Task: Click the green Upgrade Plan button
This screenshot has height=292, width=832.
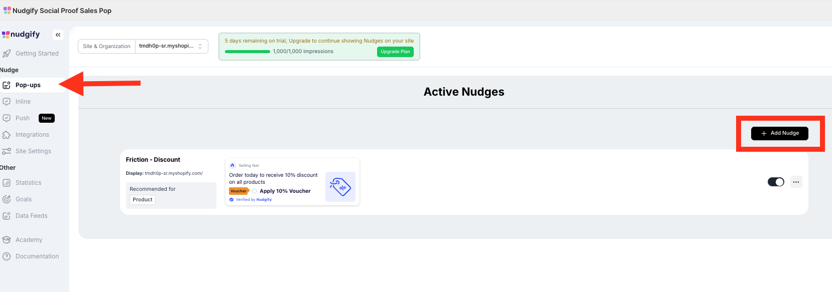Action: point(395,52)
